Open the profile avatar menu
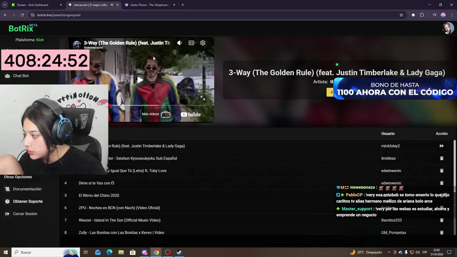457x257 pixels. [448, 28]
